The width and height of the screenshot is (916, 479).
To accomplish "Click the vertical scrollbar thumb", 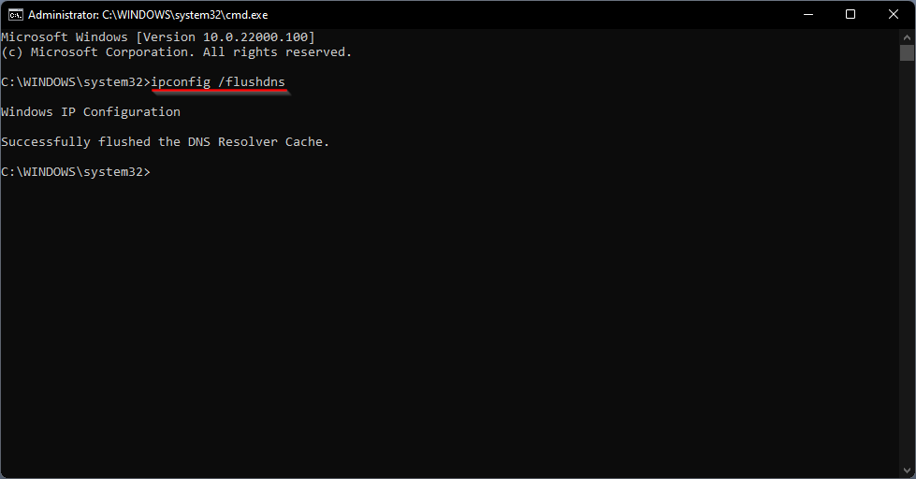I will (x=907, y=52).
